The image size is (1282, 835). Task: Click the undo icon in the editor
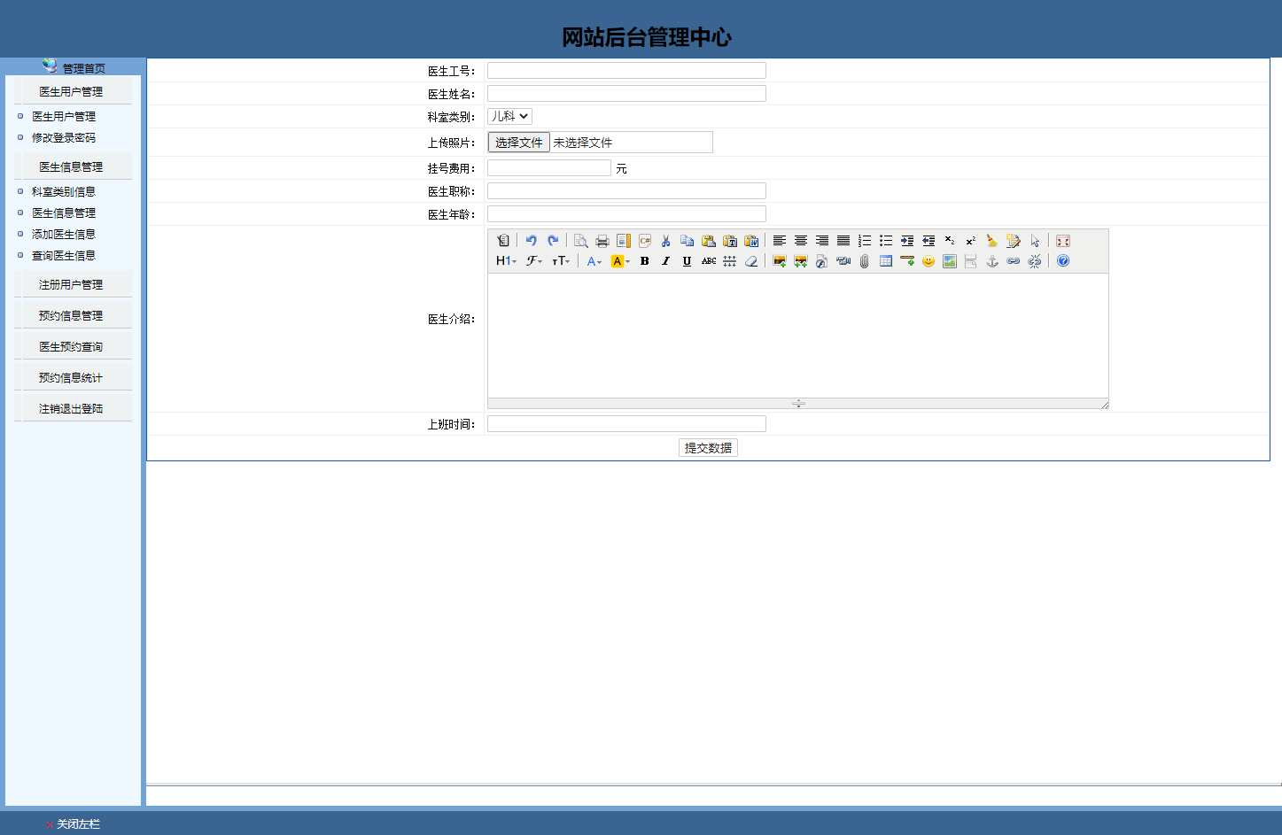531,240
